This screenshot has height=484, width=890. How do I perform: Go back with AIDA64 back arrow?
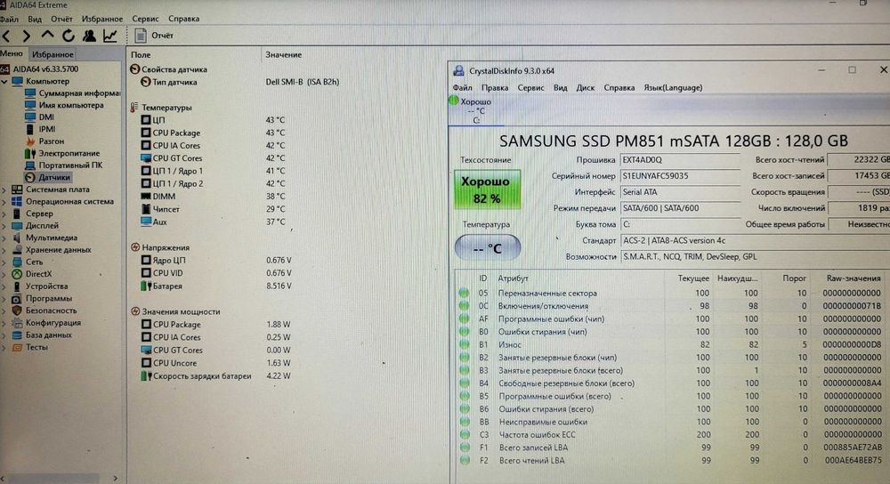pyautogui.click(x=6, y=36)
